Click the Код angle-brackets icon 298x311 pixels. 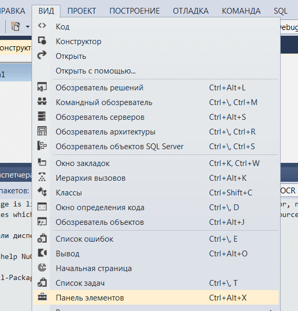point(42,26)
